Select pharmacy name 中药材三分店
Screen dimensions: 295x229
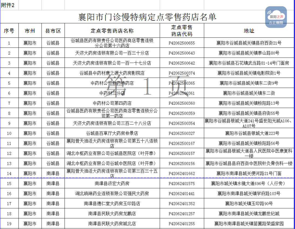tap(112, 93)
